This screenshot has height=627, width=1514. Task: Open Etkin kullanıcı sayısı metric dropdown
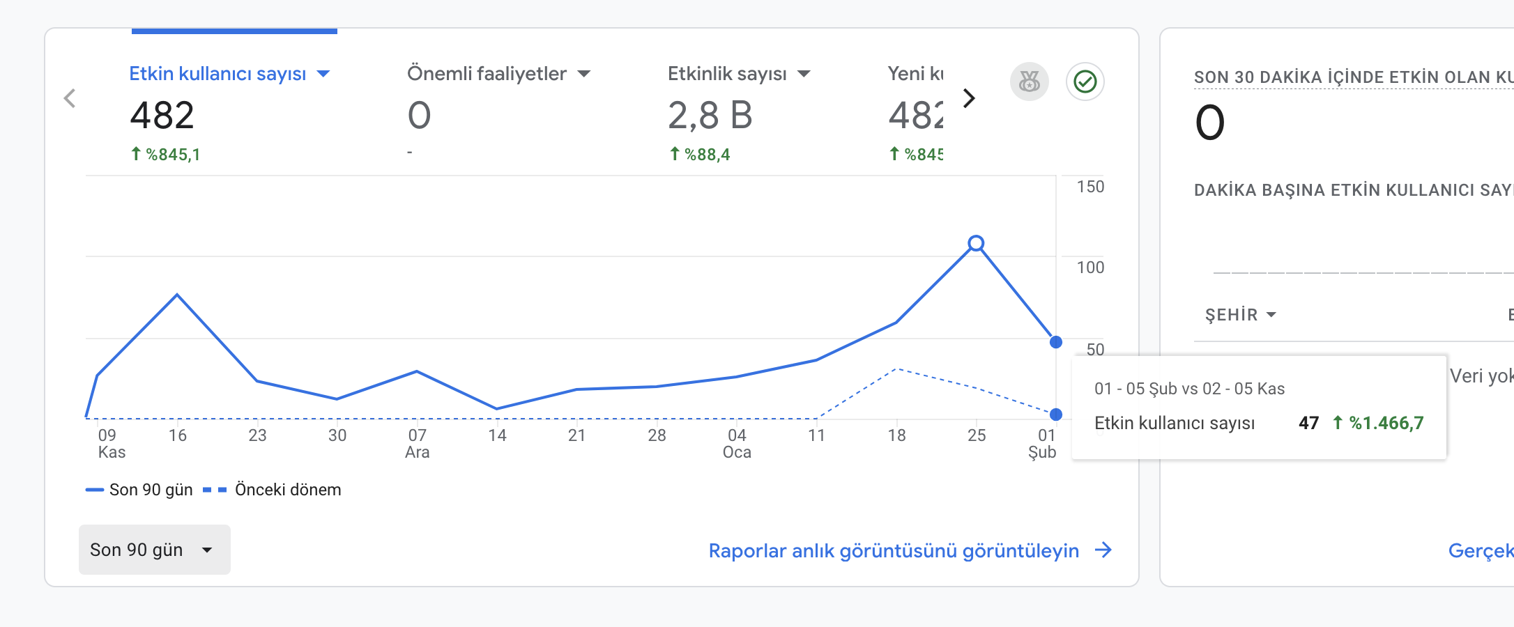tap(323, 74)
